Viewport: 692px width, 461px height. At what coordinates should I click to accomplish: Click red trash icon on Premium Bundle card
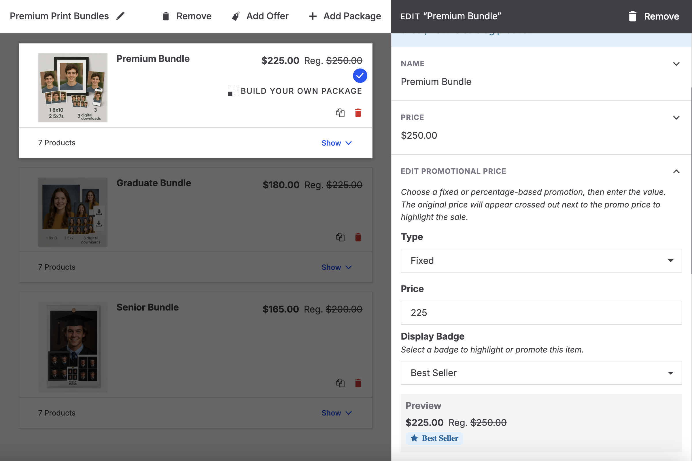pos(358,113)
